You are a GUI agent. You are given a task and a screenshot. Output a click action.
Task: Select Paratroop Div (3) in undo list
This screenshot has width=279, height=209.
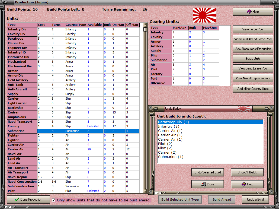(210, 122)
